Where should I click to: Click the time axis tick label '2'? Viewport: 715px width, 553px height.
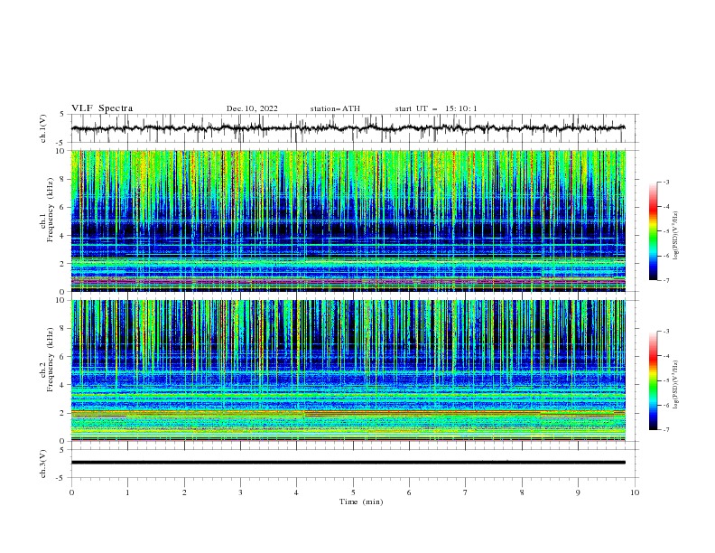pyautogui.click(x=184, y=492)
